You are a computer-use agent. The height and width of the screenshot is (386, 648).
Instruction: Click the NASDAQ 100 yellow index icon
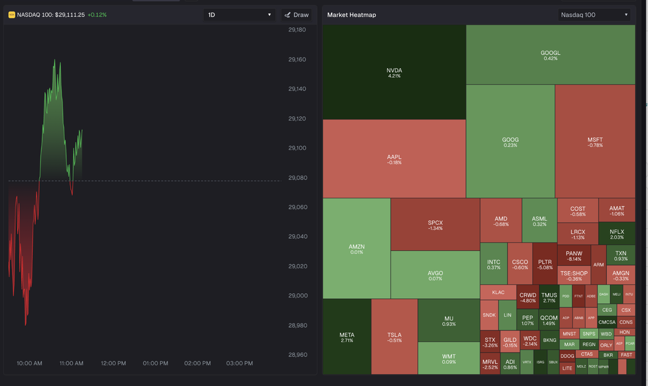coord(11,15)
